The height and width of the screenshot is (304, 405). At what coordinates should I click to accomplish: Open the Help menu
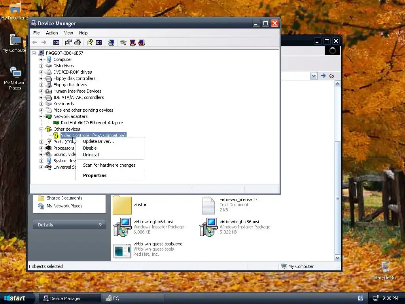pyautogui.click(x=83, y=33)
